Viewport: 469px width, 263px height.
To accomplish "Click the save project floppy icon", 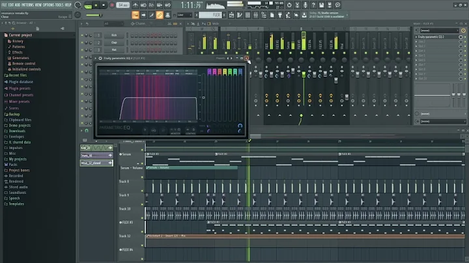I will click(321, 5).
